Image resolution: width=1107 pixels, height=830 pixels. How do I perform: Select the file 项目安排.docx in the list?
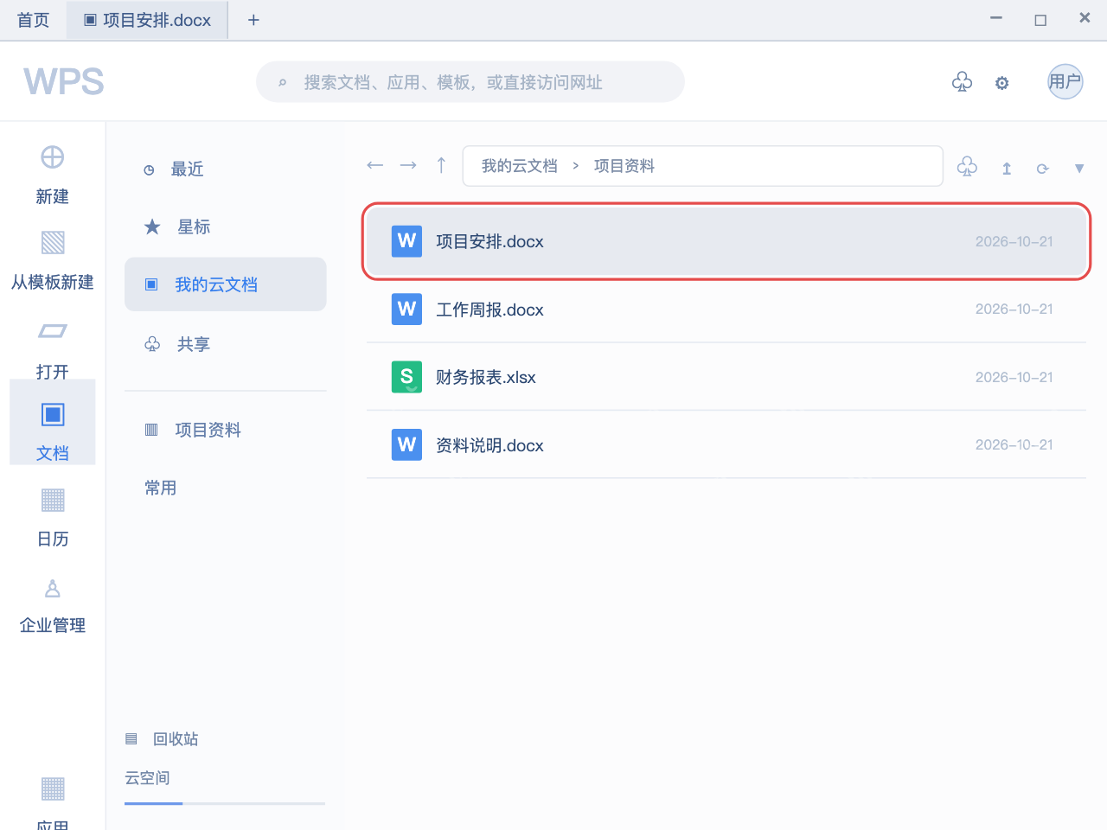(x=726, y=241)
